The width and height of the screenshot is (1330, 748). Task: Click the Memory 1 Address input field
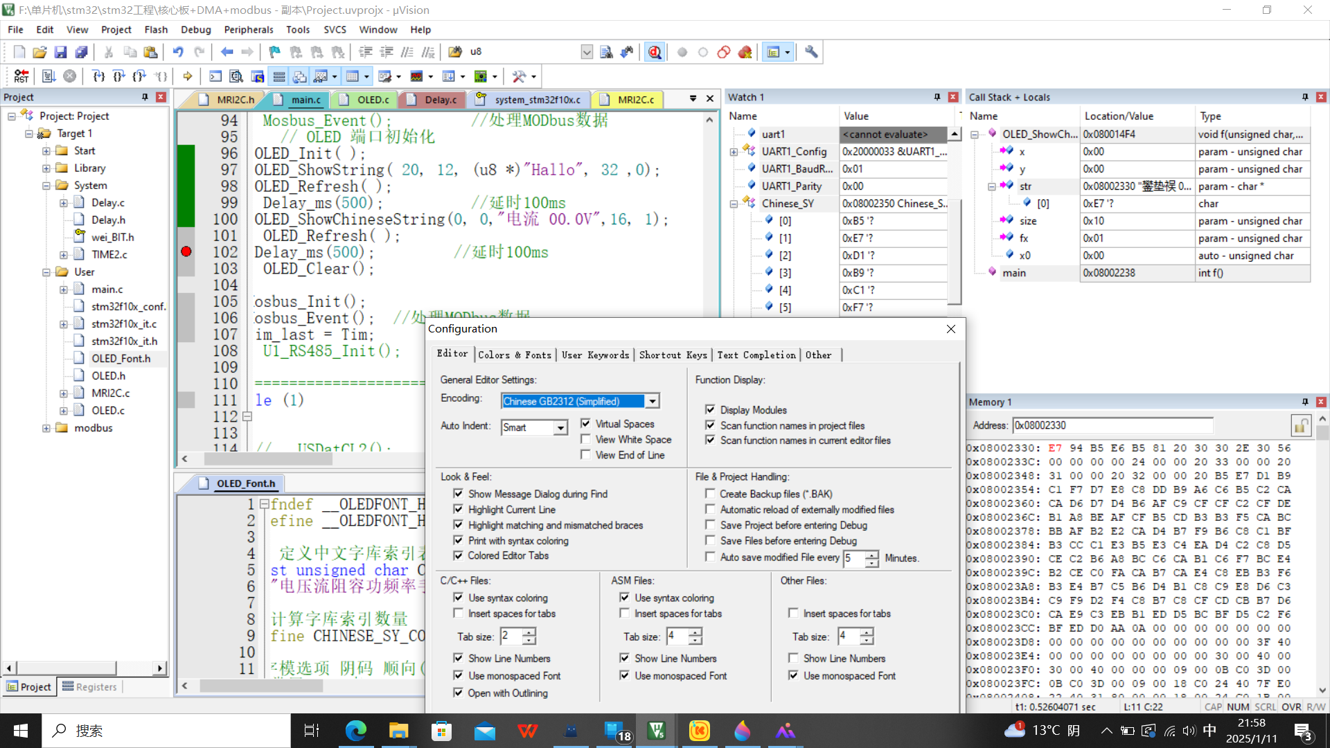pyautogui.click(x=1113, y=425)
